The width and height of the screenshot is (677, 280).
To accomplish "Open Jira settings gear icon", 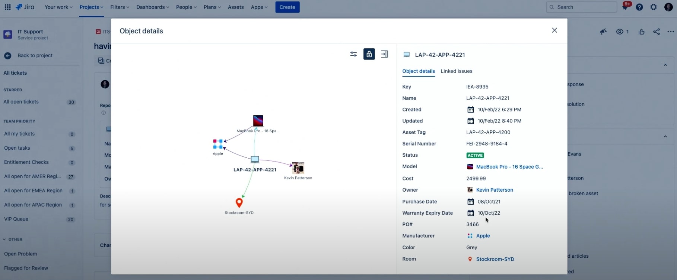I will tap(654, 7).
